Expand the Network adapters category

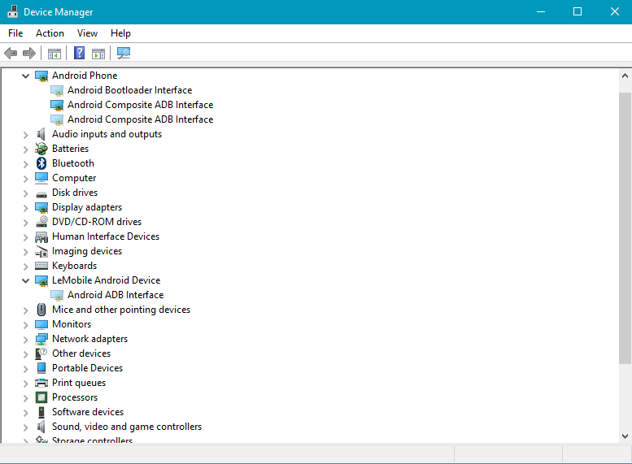click(x=25, y=339)
